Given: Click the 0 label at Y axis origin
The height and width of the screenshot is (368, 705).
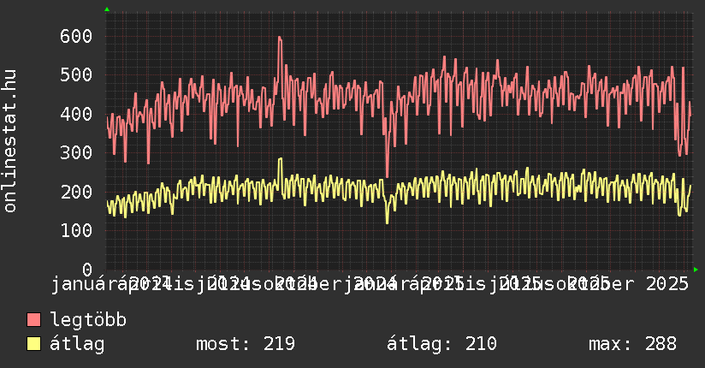Looking at the screenshot, I should click(86, 269).
